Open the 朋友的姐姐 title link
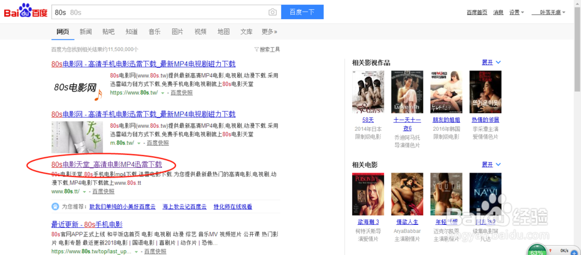Viewport: 581px width, 255px height. point(446,120)
